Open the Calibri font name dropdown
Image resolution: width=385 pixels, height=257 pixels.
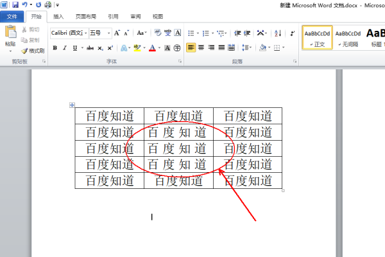click(x=86, y=33)
